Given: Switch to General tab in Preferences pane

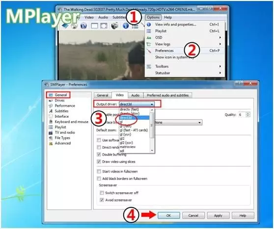Looking at the screenshot, I should point(103,95).
